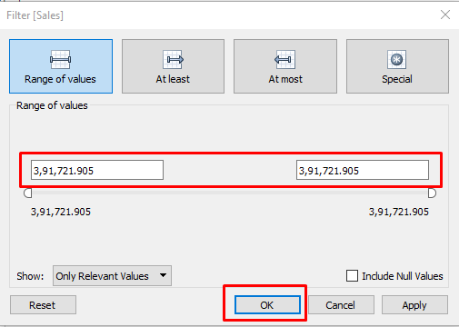Enable Include Null Values checkbox

pyautogui.click(x=352, y=276)
